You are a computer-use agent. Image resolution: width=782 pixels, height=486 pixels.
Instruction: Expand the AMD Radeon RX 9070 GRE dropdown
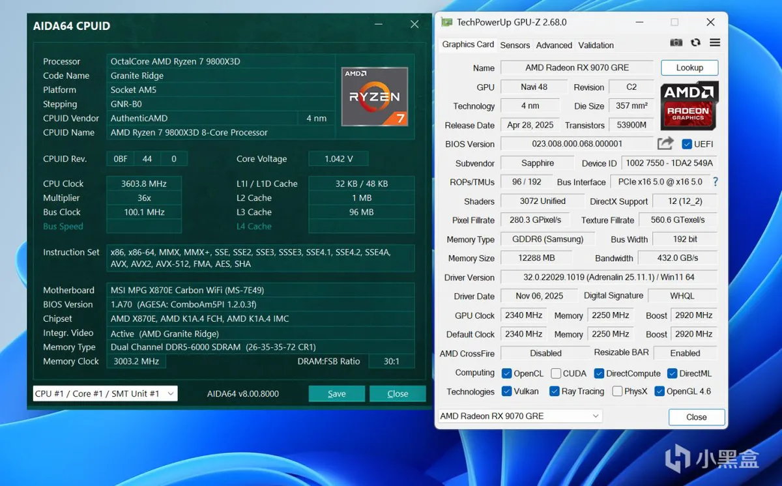(520, 416)
